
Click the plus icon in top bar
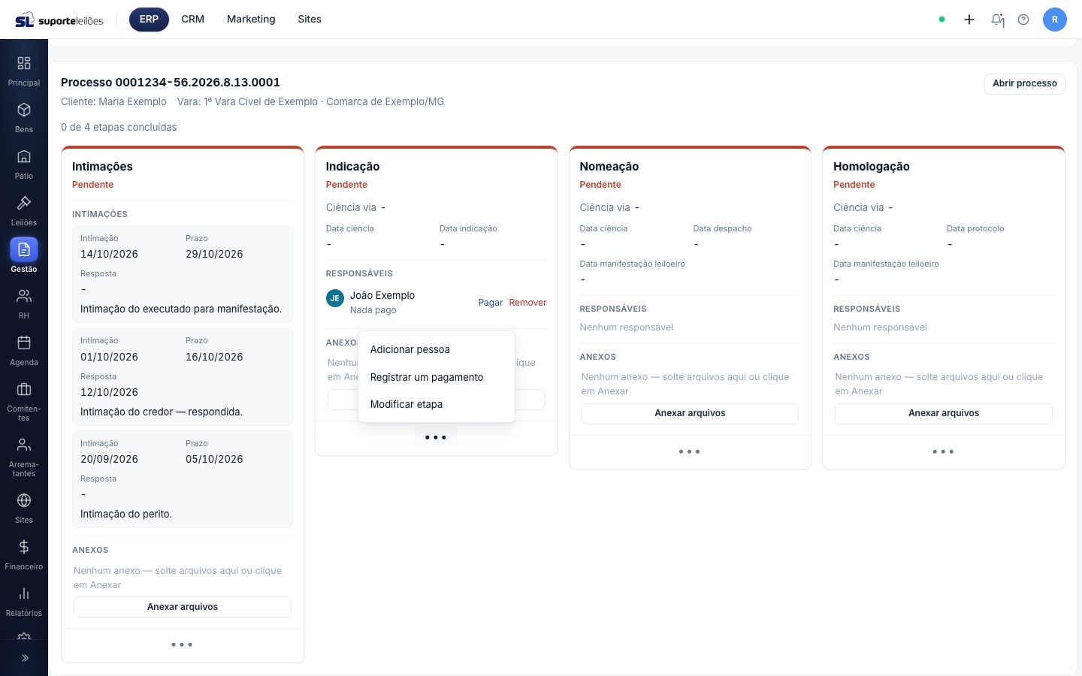tap(969, 20)
